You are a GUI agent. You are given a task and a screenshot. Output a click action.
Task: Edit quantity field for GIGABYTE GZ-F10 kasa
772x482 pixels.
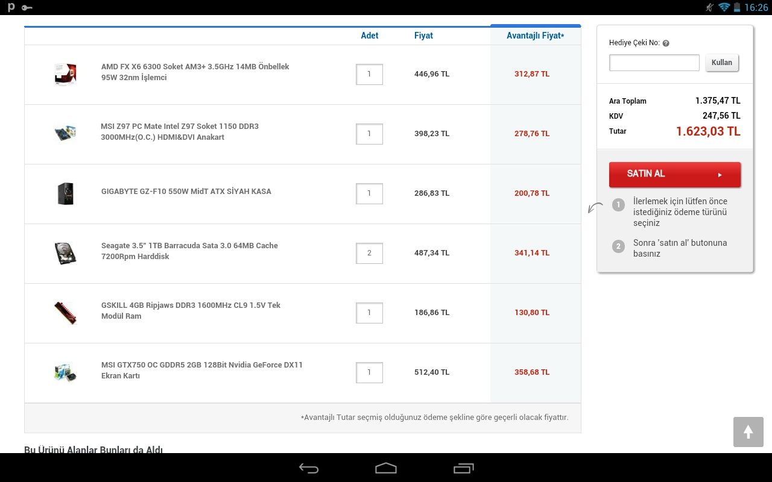point(369,193)
